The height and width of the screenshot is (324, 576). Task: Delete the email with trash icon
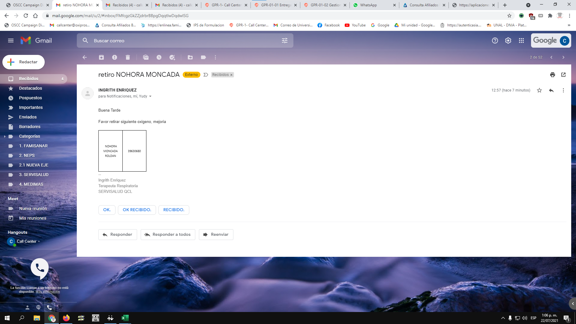pos(128,57)
